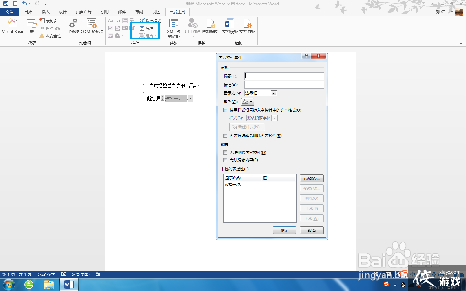Insert a date picker content control
The width and height of the screenshot is (466, 291).
132,28
